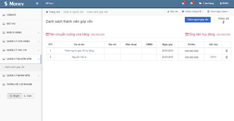Click the monitor icon beside THỐNG KÊ LỢI NHUẬN
Viewport: 234px width, 121px height.
pos(4,84)
